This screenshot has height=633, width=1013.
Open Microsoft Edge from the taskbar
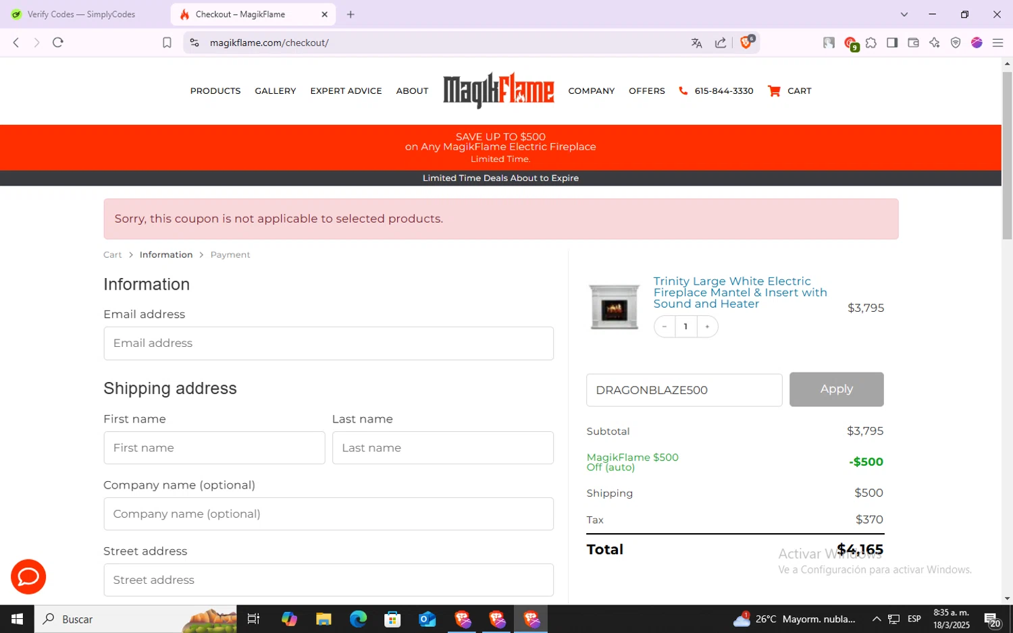tap(358, 619)
